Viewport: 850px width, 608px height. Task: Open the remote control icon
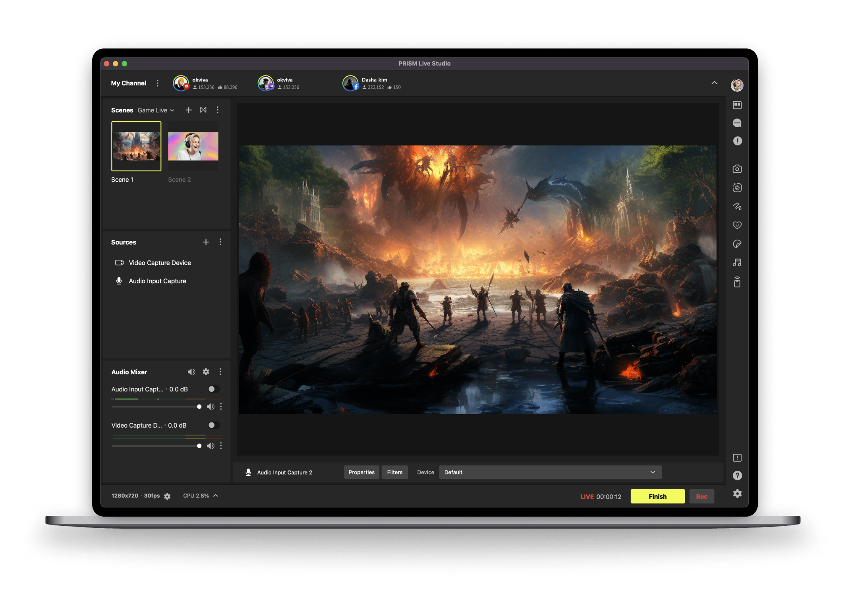737,282
